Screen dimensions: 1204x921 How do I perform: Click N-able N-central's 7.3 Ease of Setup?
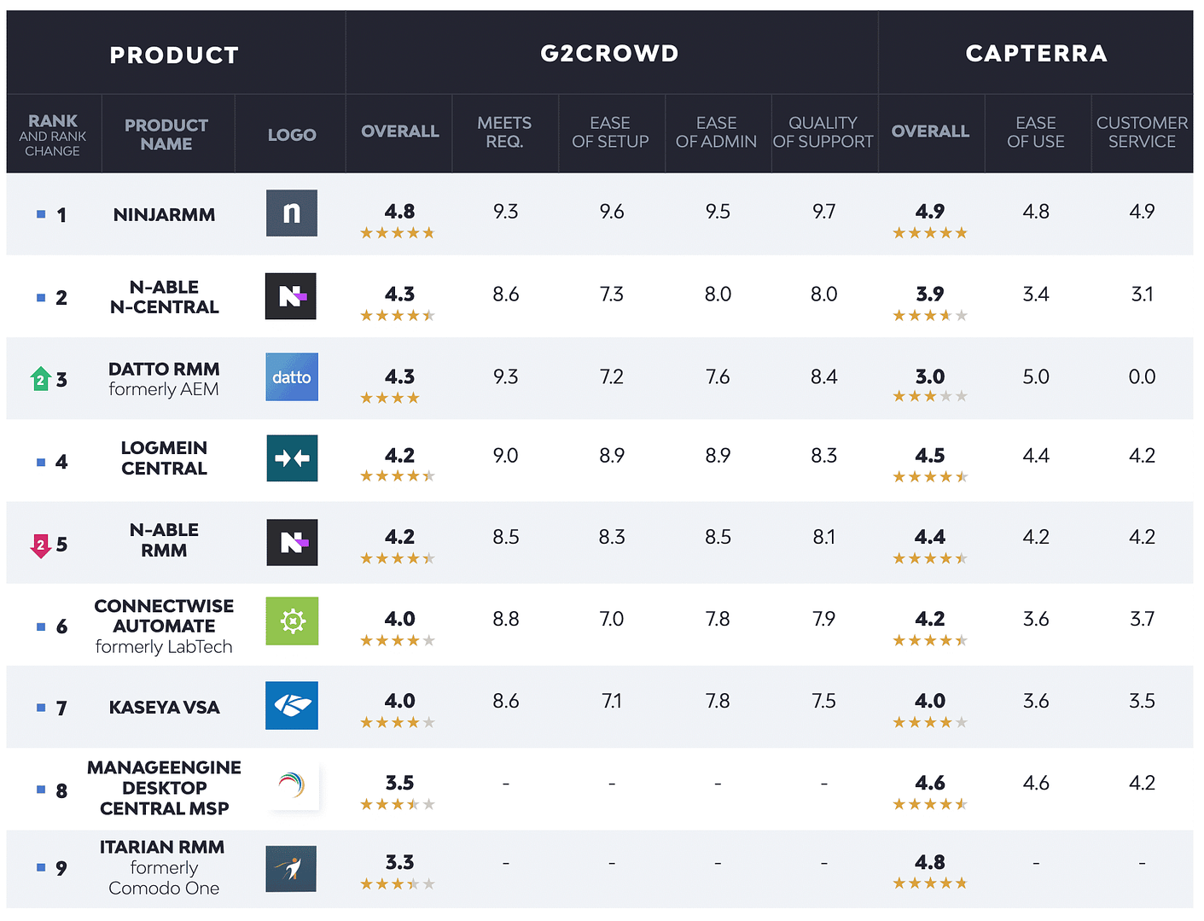611,294
